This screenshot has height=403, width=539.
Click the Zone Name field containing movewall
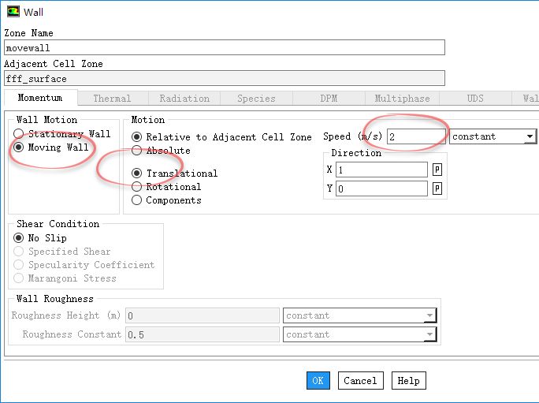tap(225, 47)
